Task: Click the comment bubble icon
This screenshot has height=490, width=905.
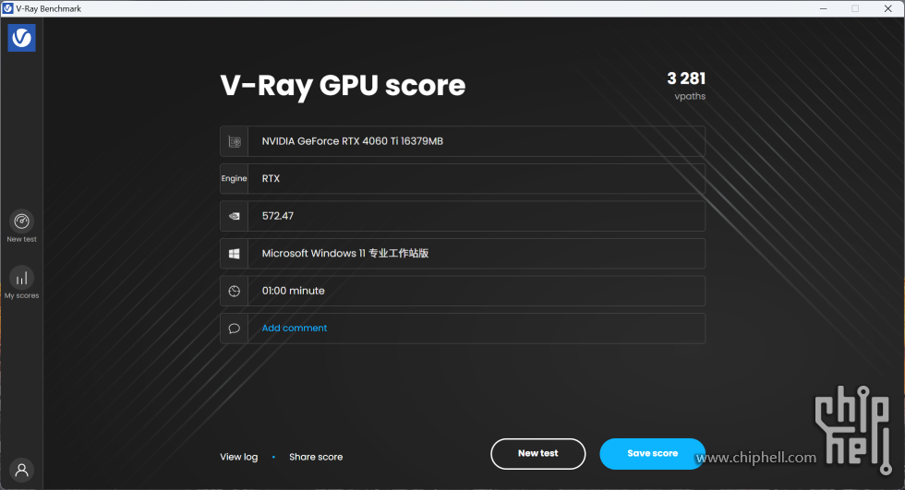Action: tap(235, 328)
